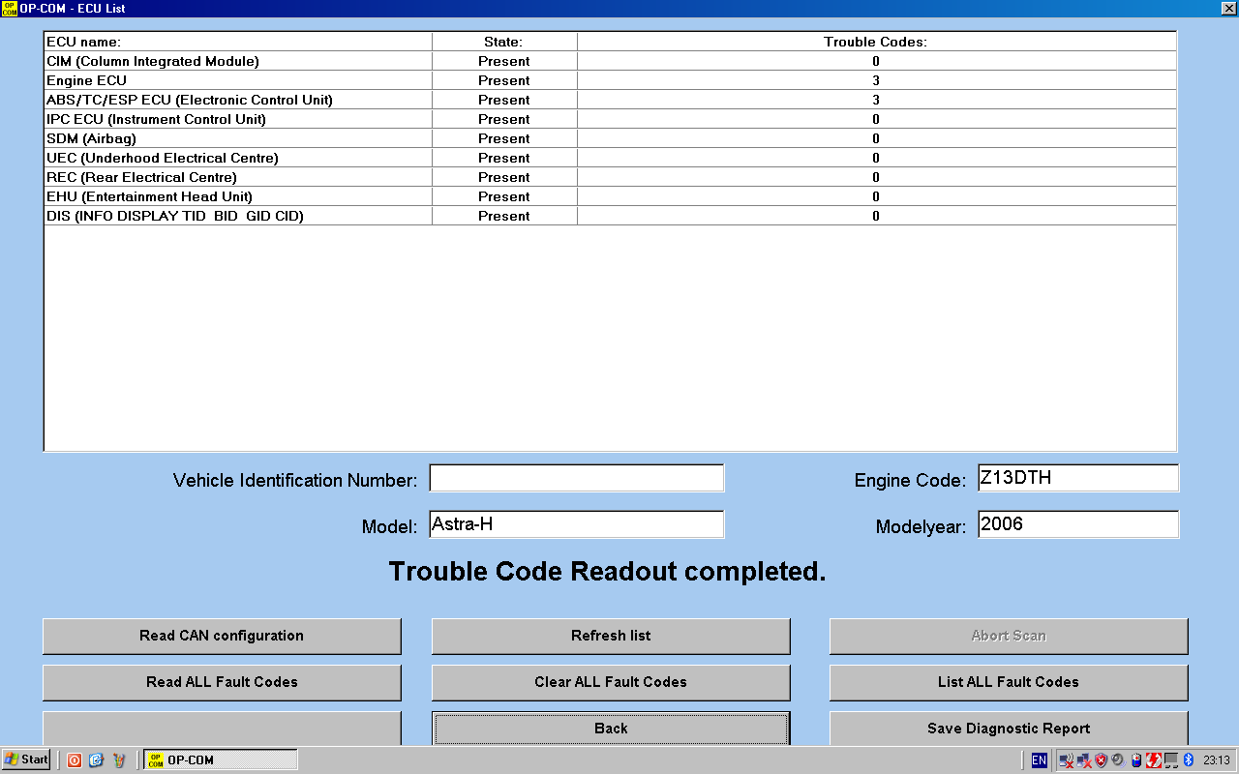Viewport: 1239px width, 774px height.
Task: Select REC (Rear Electrical Centre) row
Action: pyautogui.click(x=611, y=177)
